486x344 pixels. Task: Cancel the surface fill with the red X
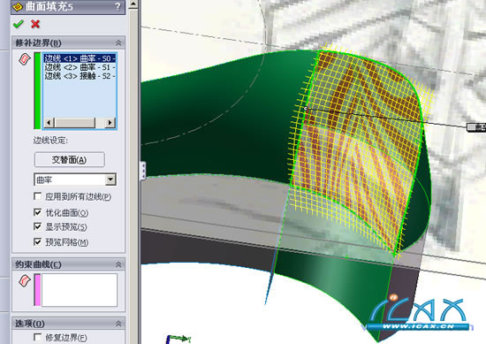35,24
